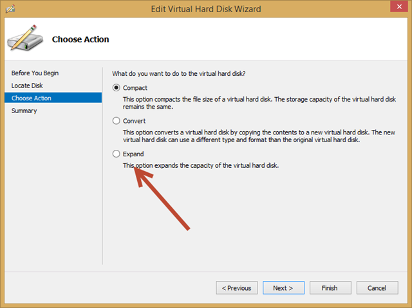
Task: Click the window title 'Edit Virtual Hard Disk Wizard'
Action: [x=205, y=8]
